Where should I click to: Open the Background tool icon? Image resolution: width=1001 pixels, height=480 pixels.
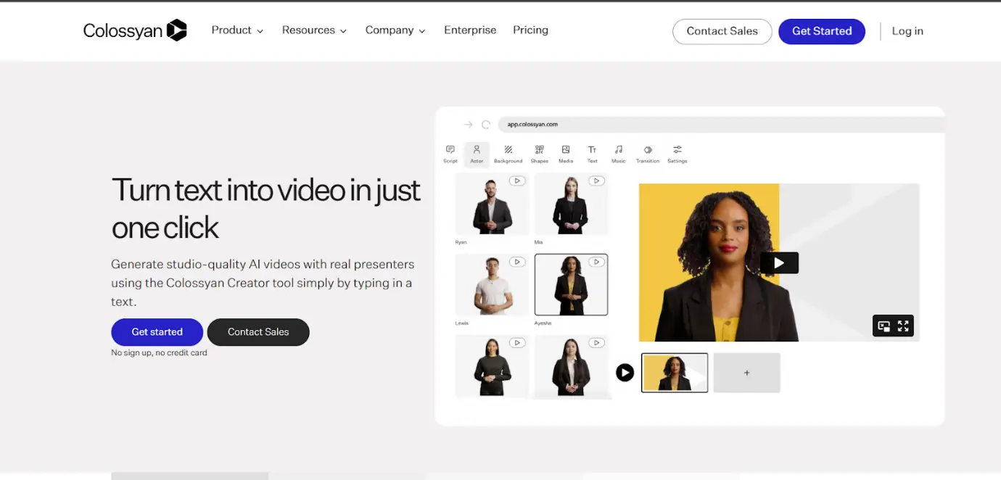click(508, 149)
